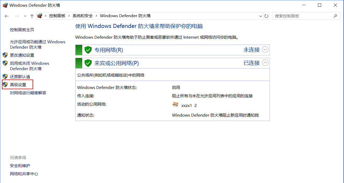Click the 系统和安全 breadcrumb
This screenshot has width=344, height=183.
click(x=83, y=16)
